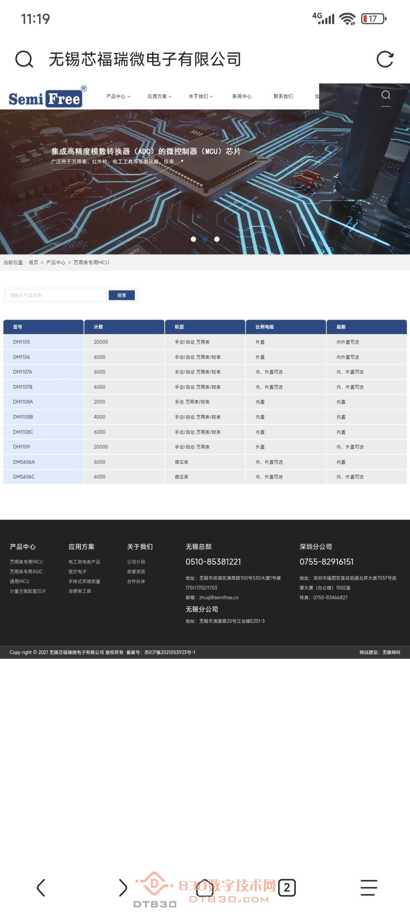The image size is (410, 912).
Task: Open the 联系我们 menu item
Action: 283,96
